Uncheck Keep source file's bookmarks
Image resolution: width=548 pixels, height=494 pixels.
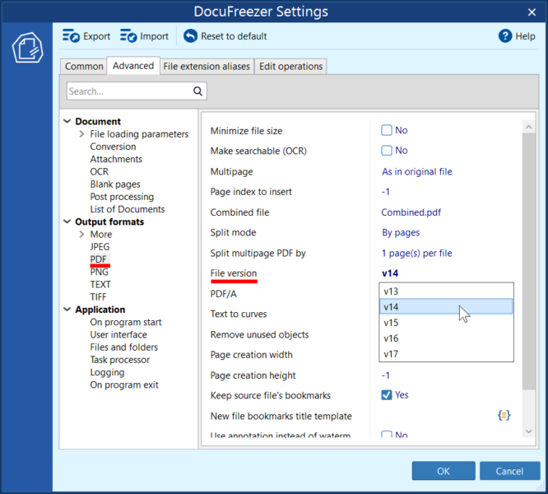[x=387, y=394]
